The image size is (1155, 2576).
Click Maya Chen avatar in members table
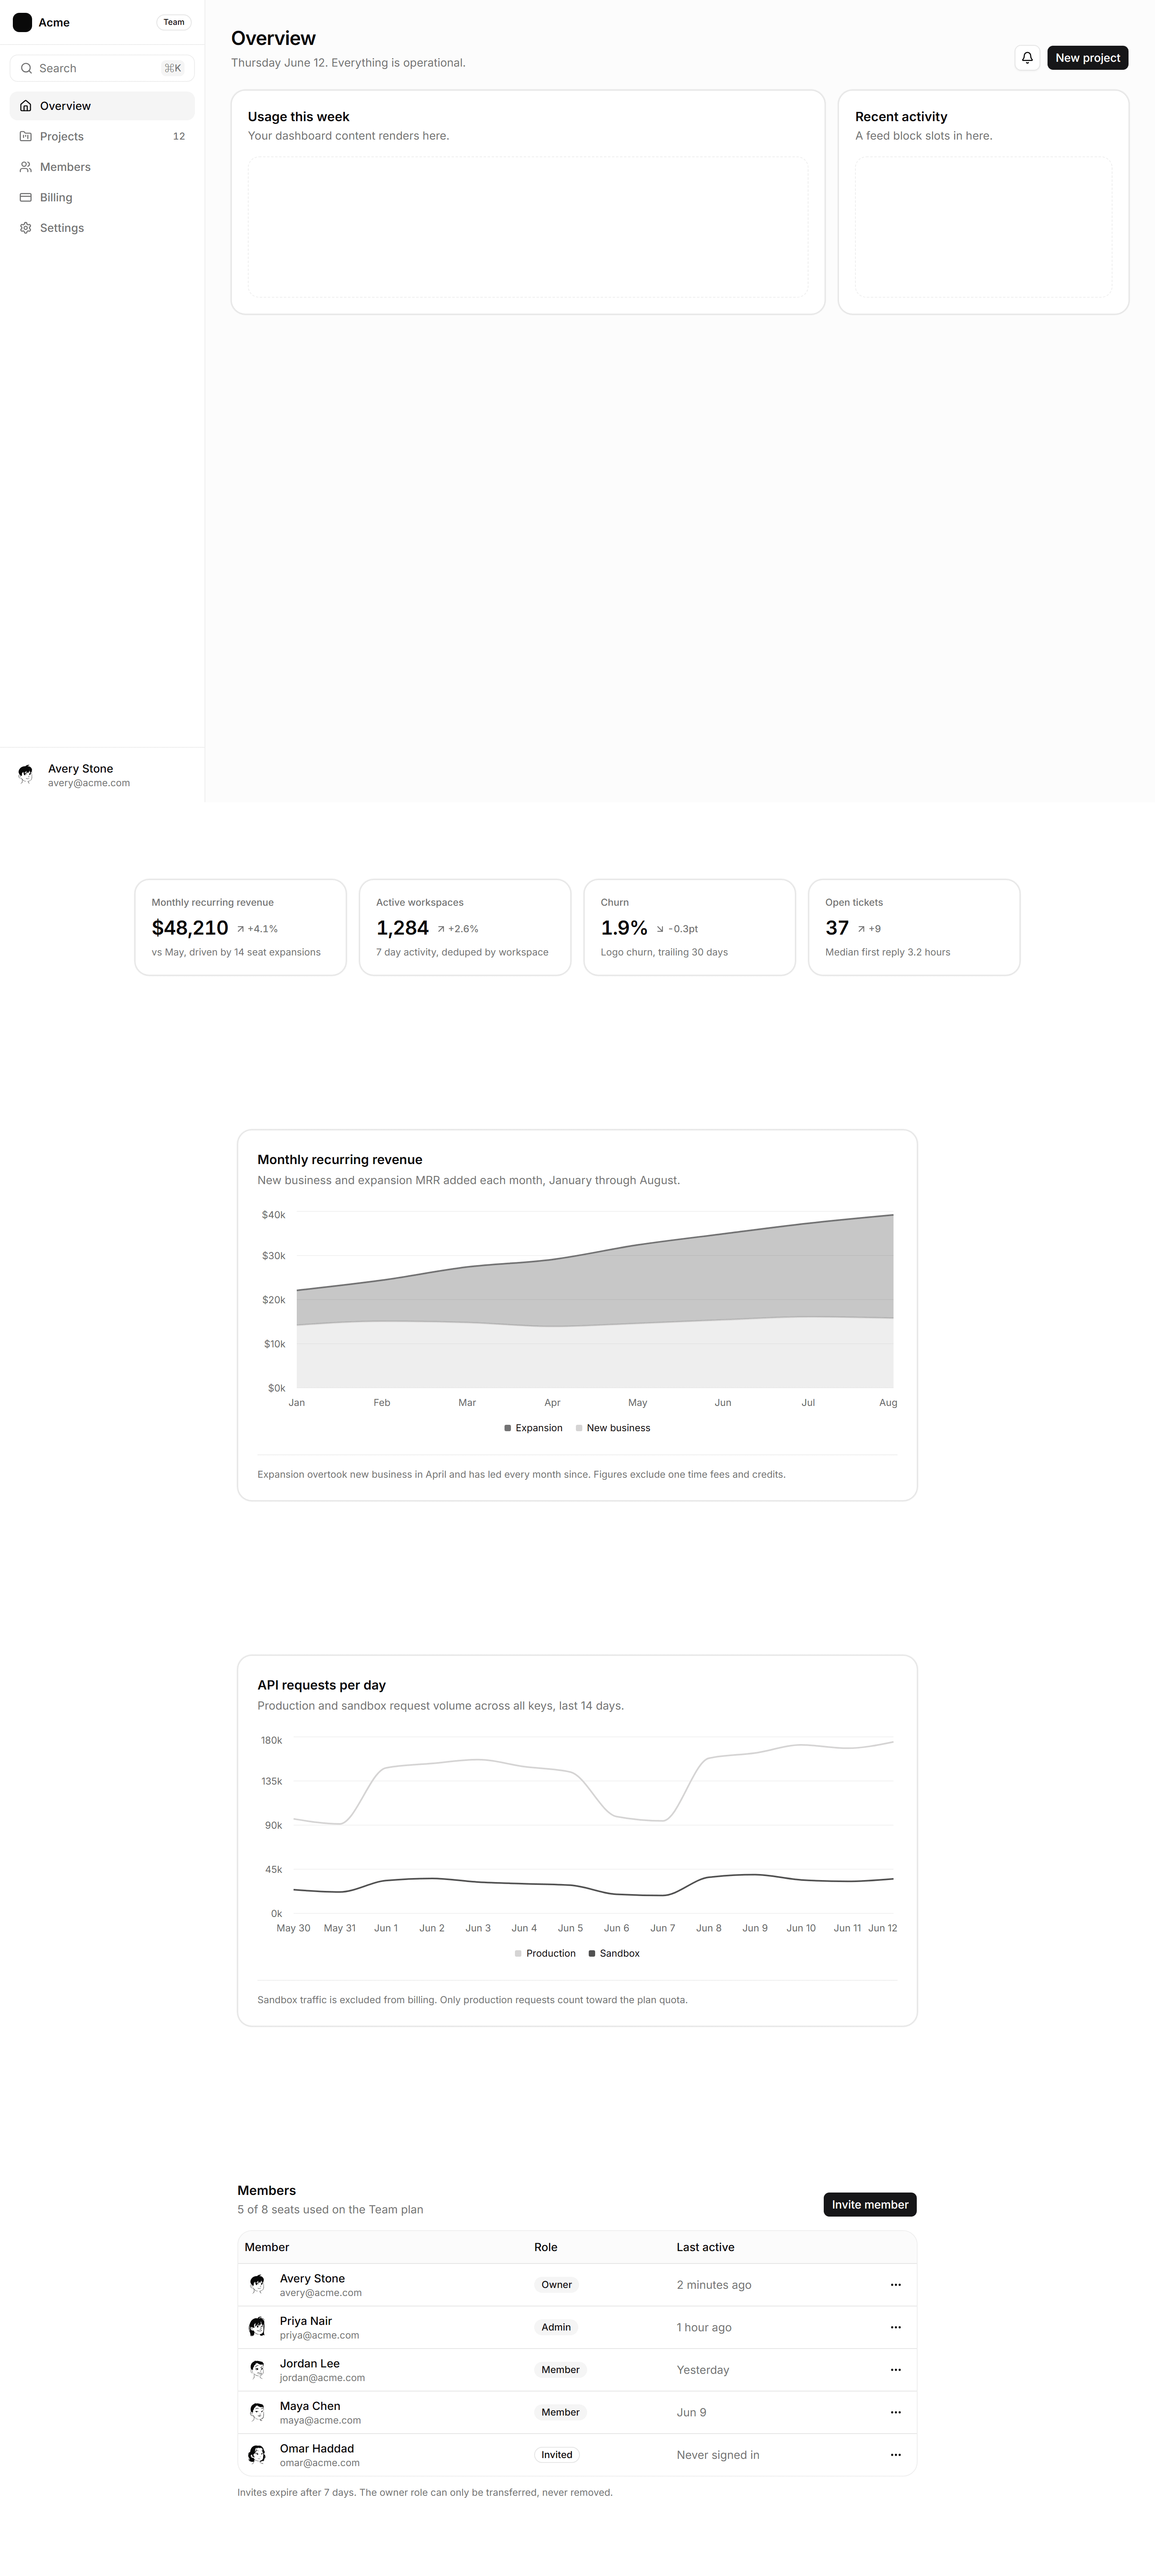pyautogui.click(x=257, y=2412)
